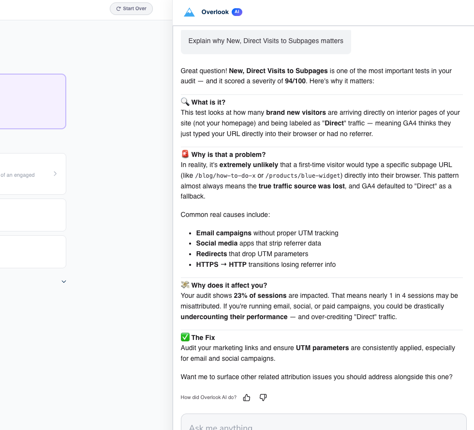
Task: Click the Overlook mountain logo icon
Action: [189, 12]
